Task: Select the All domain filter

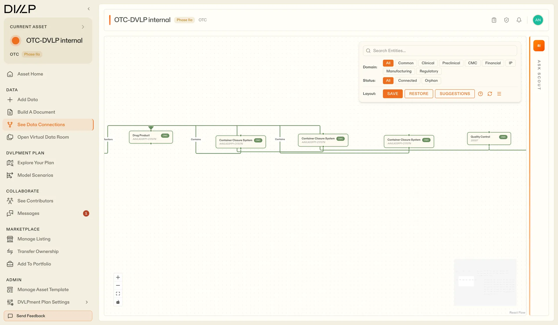Action: (388, 63)
